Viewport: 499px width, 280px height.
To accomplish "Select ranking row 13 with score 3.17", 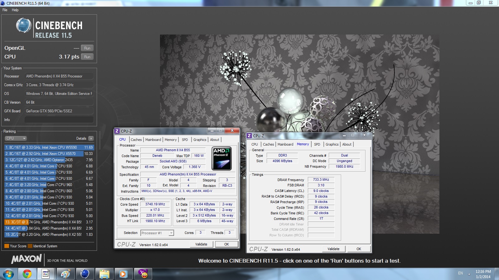I will 49,222.
